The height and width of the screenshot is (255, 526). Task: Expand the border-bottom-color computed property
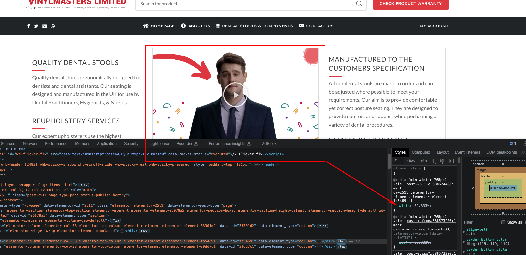point(464,242)
